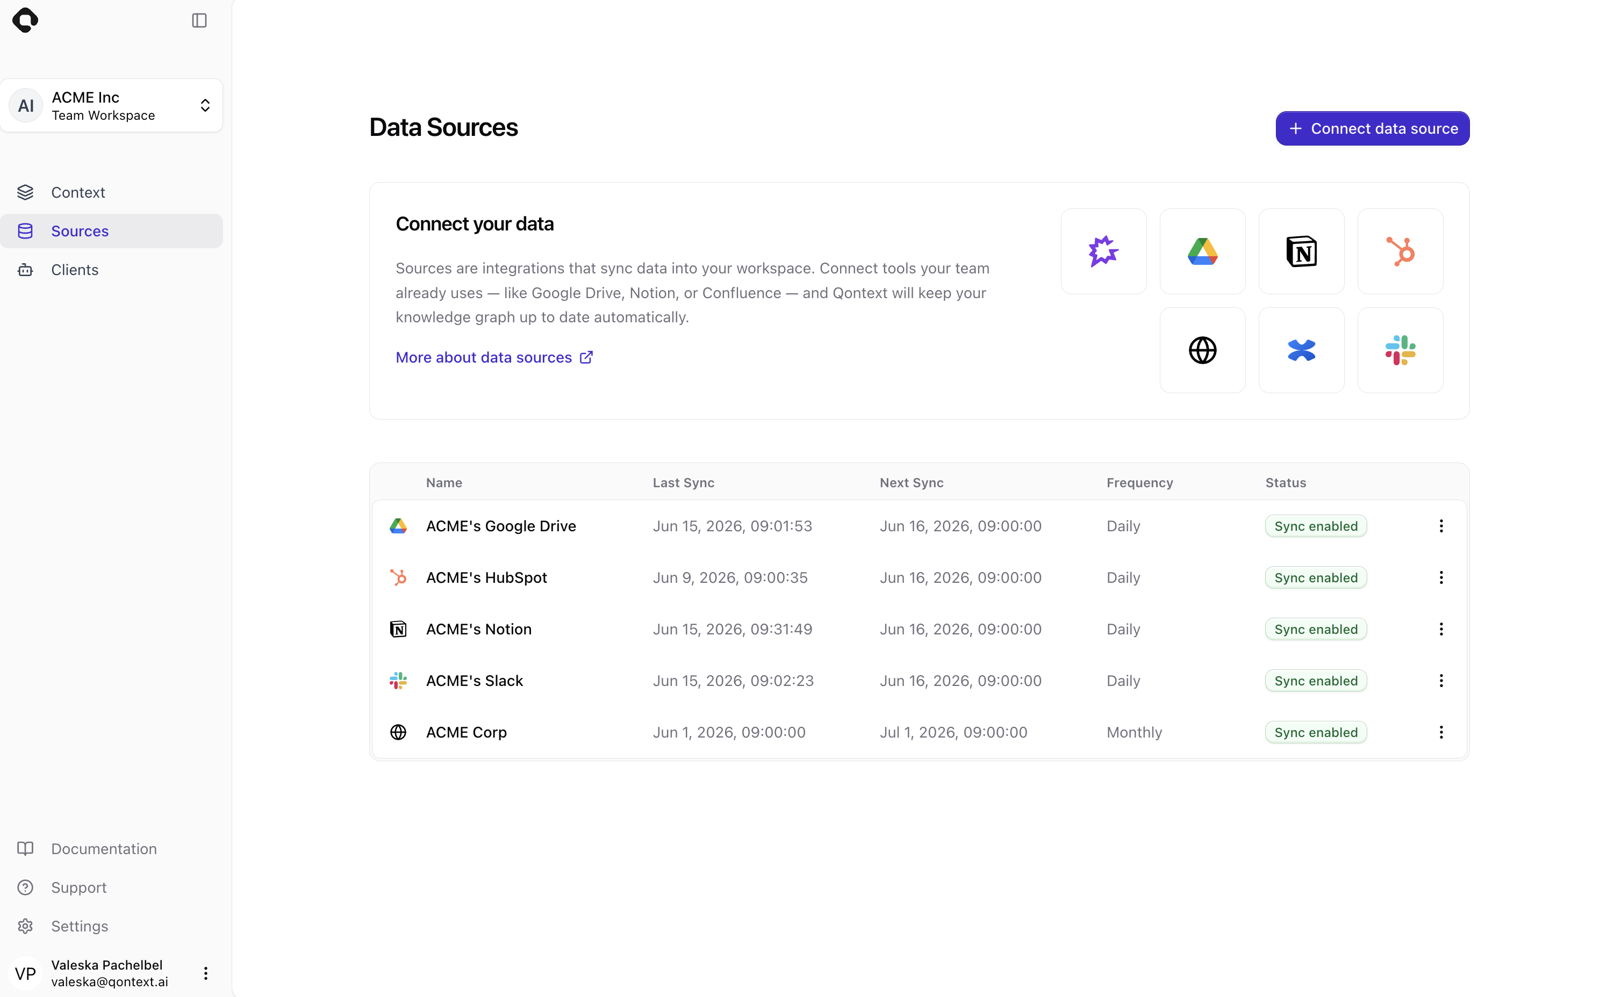
Task: Click the valeska@qontext.ai email address
Action: 110,982
